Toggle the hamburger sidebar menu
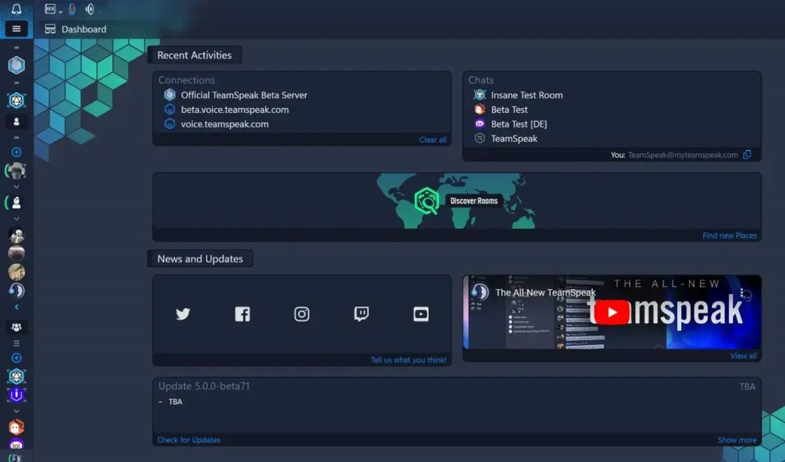Image resolution: width=785 pixels, height=462 pixels. (x=16, y=29)
